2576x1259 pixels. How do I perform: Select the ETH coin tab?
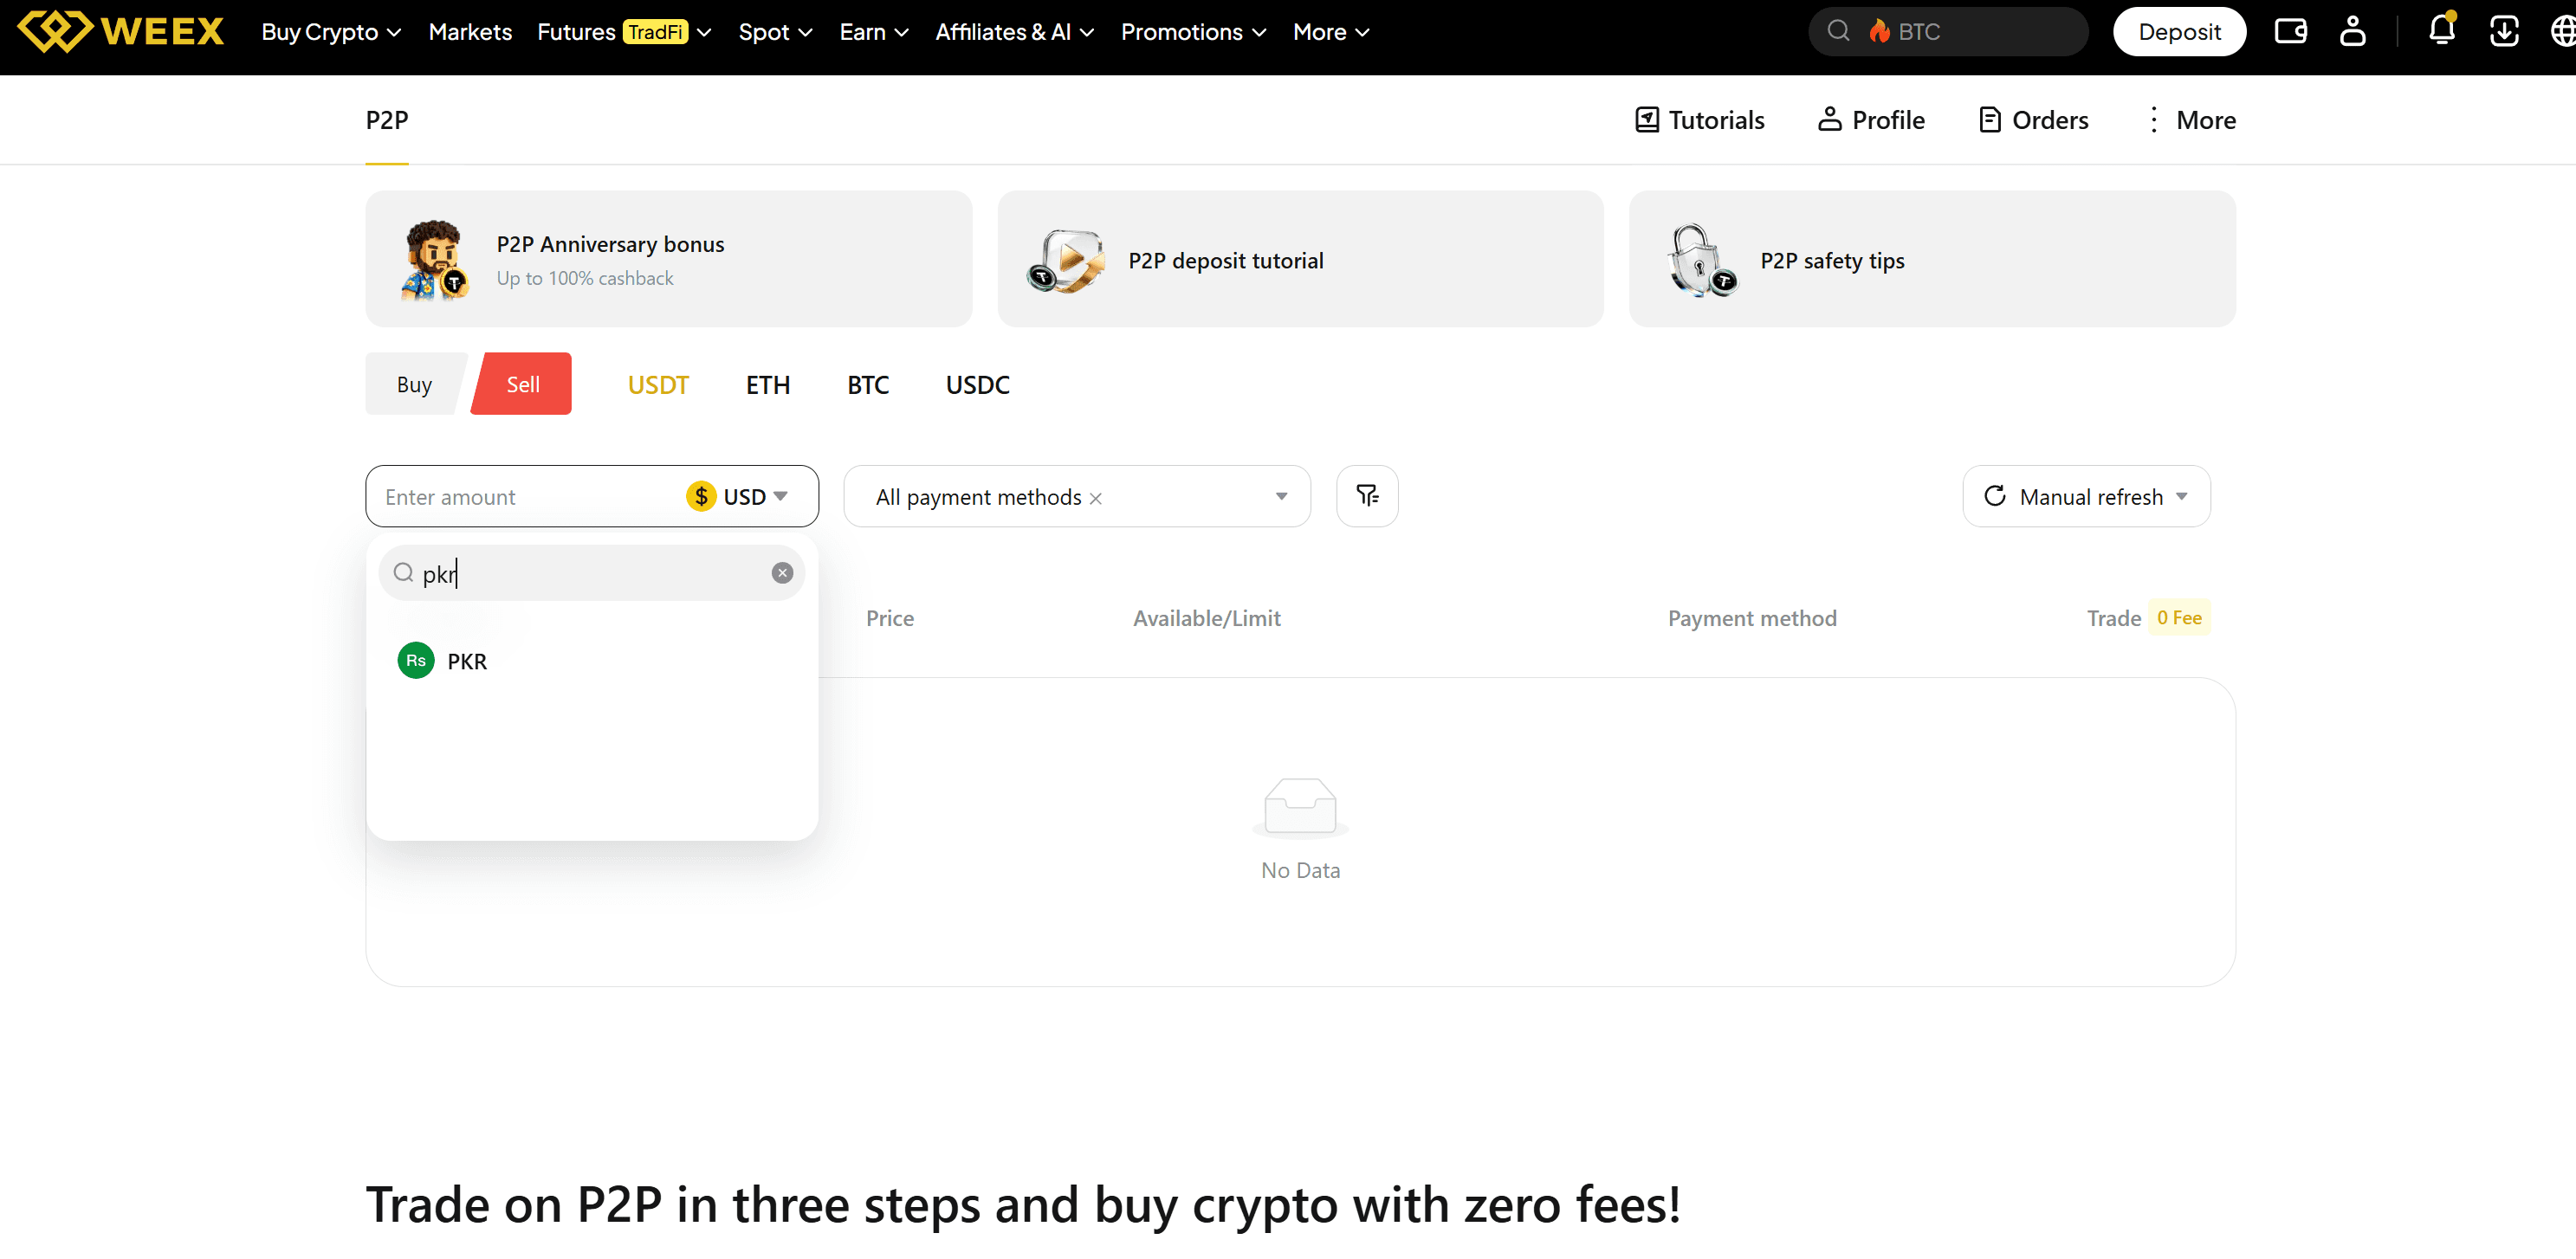(x=768, y=385)
